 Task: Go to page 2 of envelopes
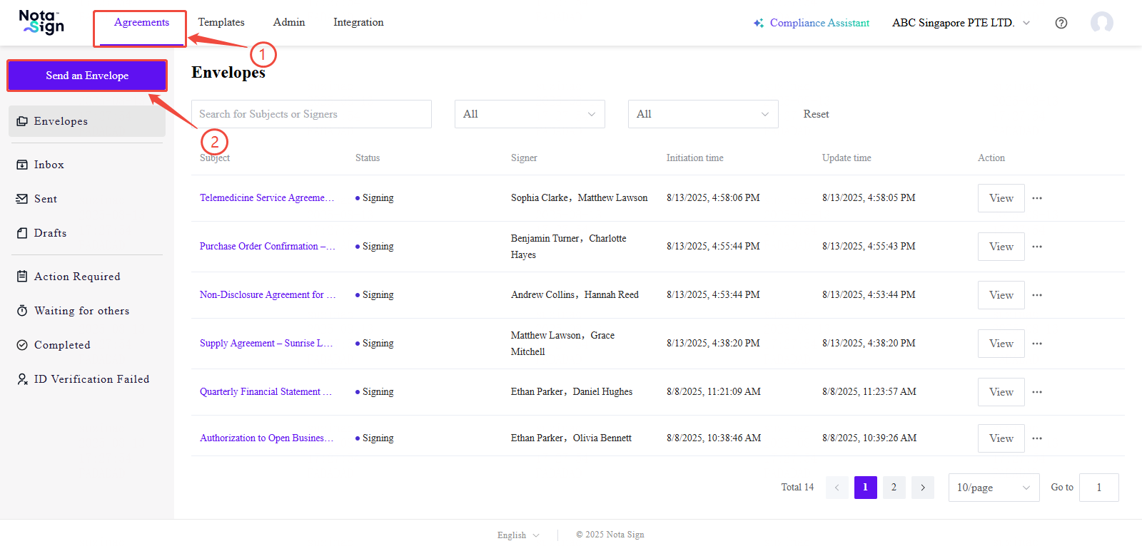[x=894, y=488]
